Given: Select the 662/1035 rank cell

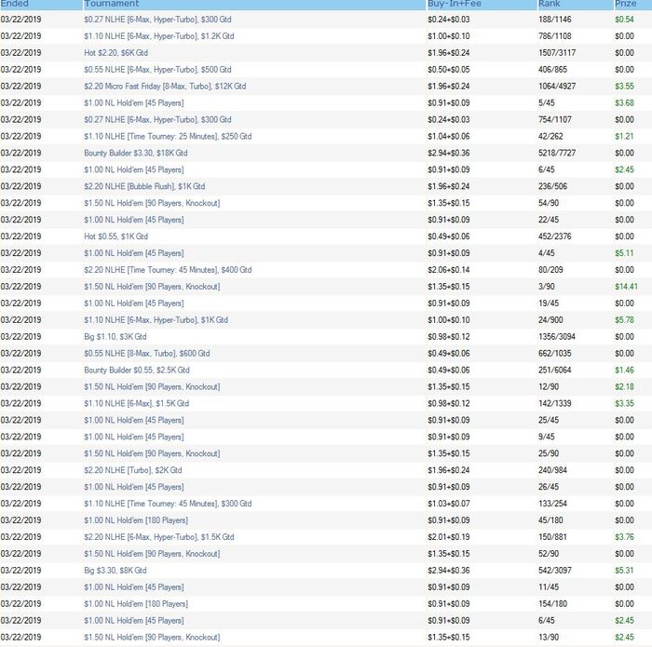Looking at the screenshot, I should [x=555, y=353].
